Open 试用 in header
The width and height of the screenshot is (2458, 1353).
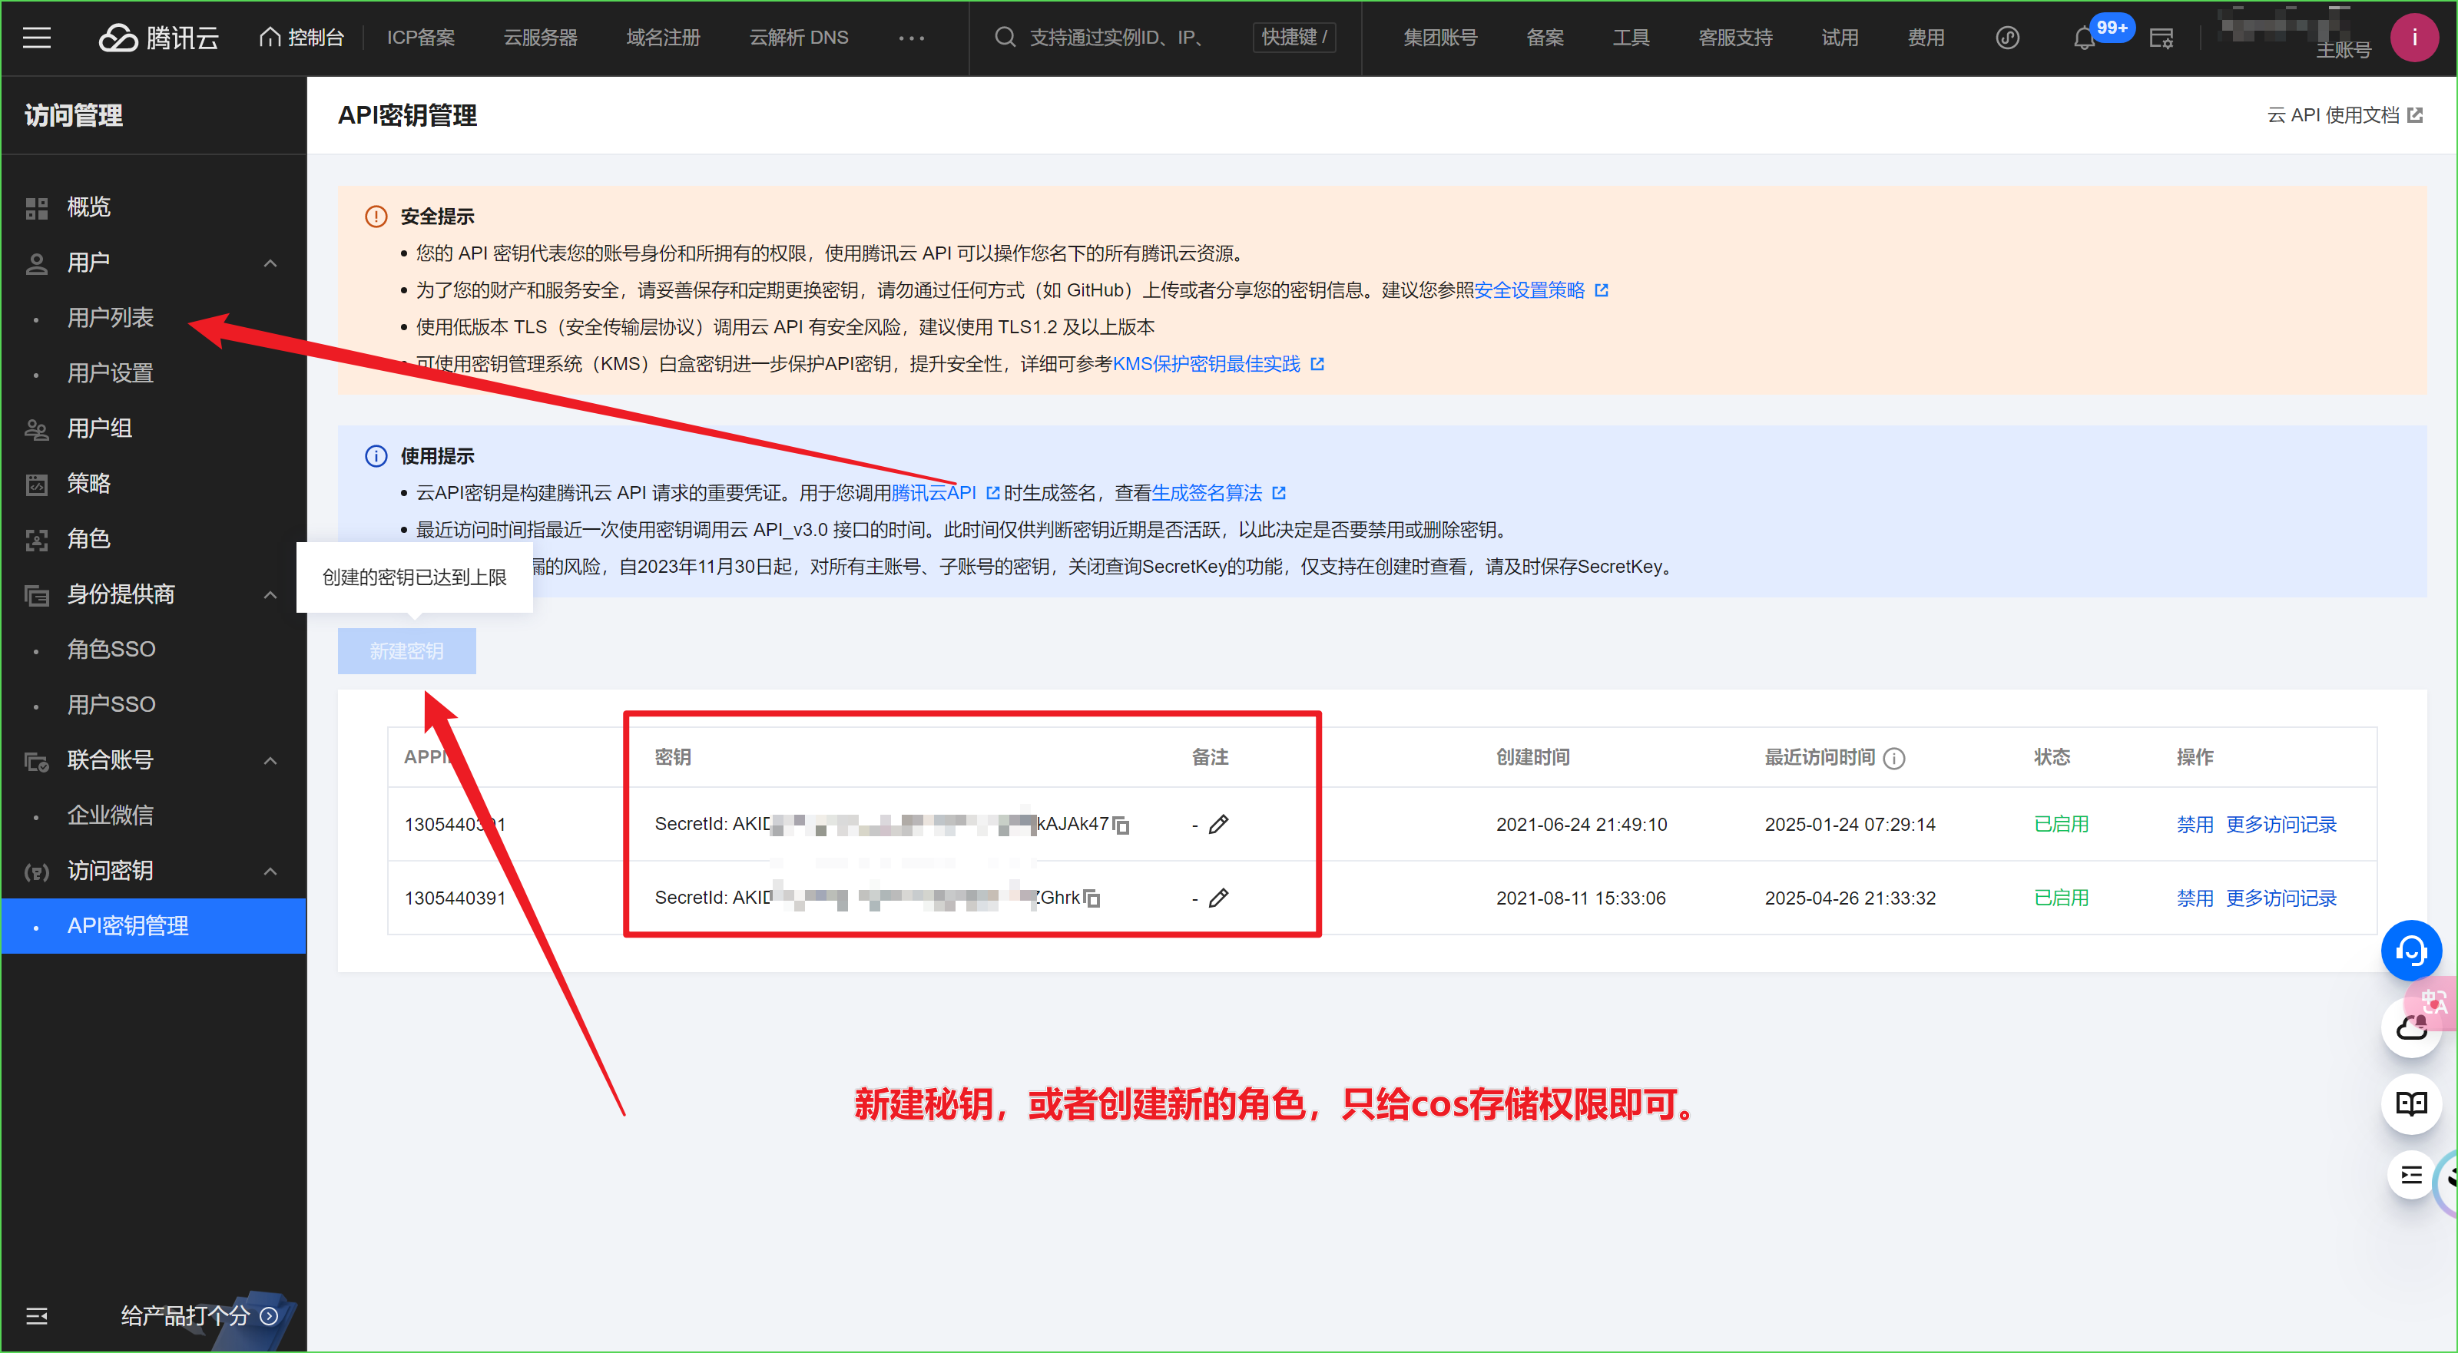(x=1840, y=37)
